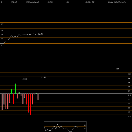Click the last red bar in the histogram
Viewport: 132px width, 132px height.
[x=38, y=97]
